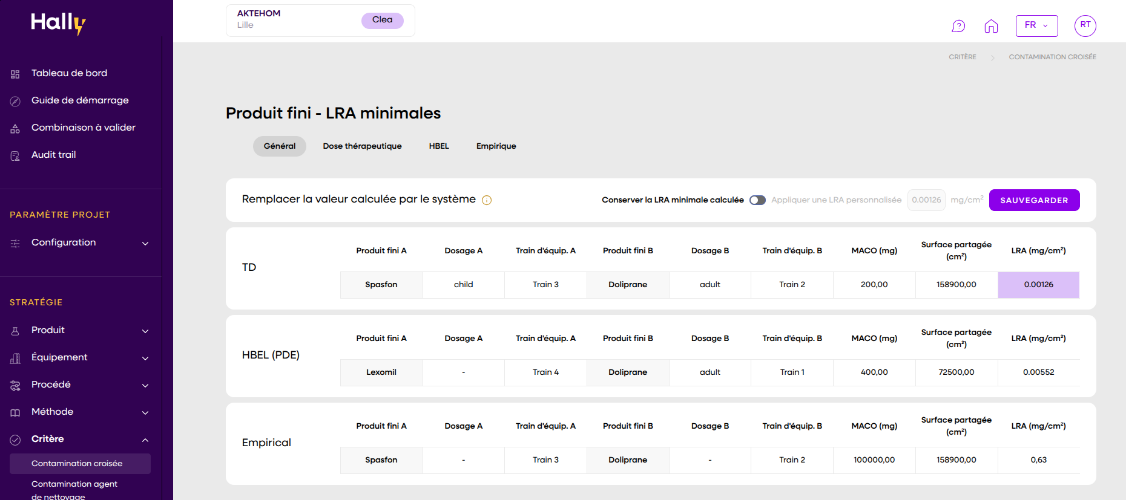Click the Guide de démarrage compass icon

[x=15, y=101]
